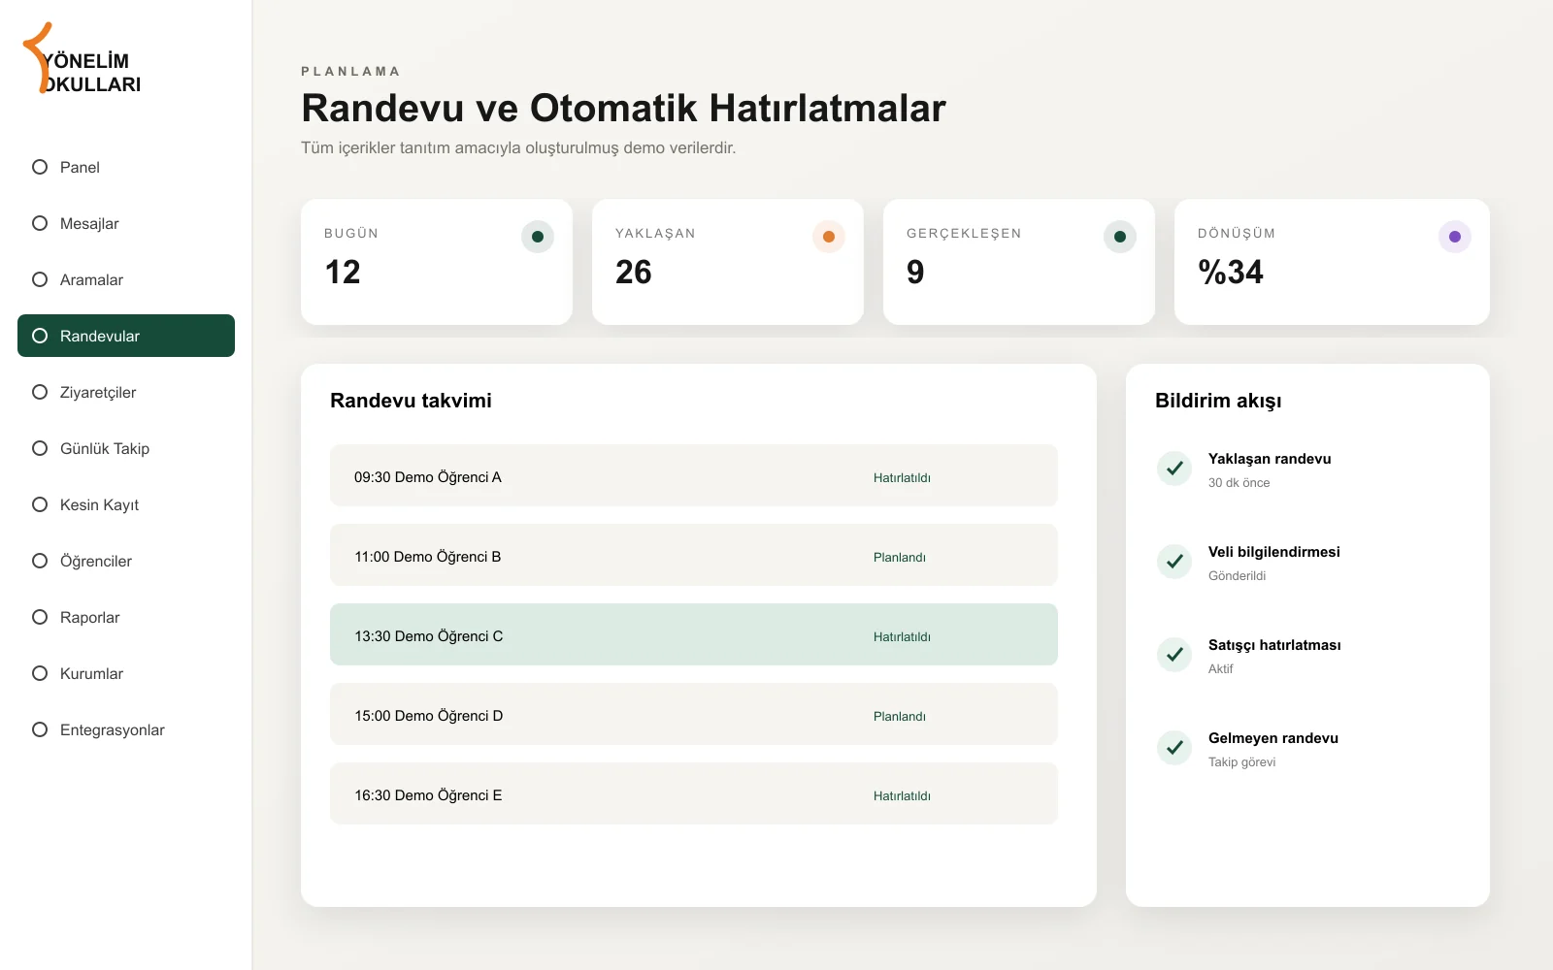Open the highlighted 13:30 Demo Öğrenci C row

pos(694,634)
